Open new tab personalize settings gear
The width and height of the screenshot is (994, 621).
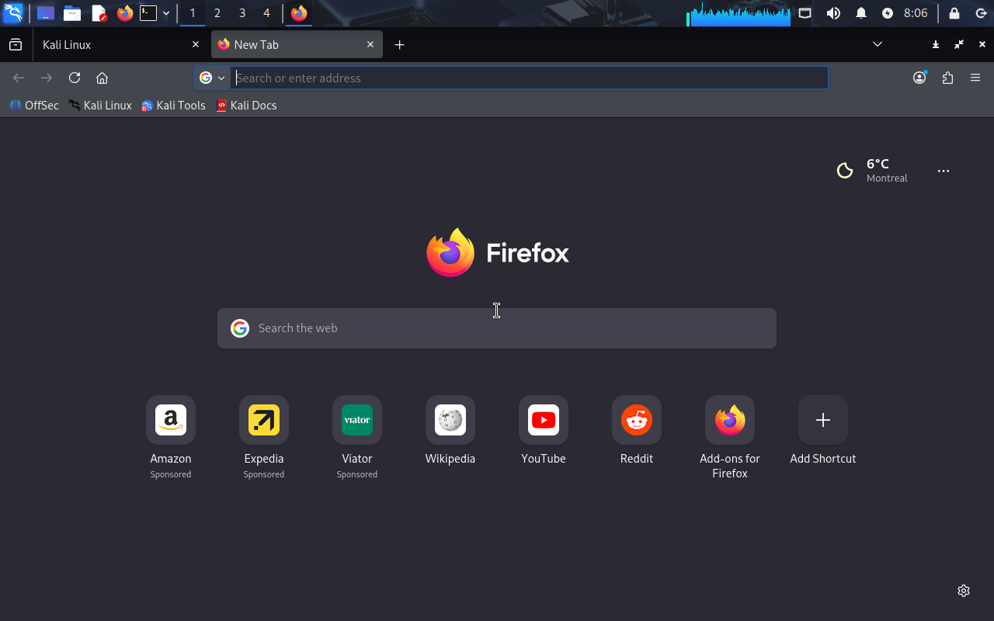(964, 591)
